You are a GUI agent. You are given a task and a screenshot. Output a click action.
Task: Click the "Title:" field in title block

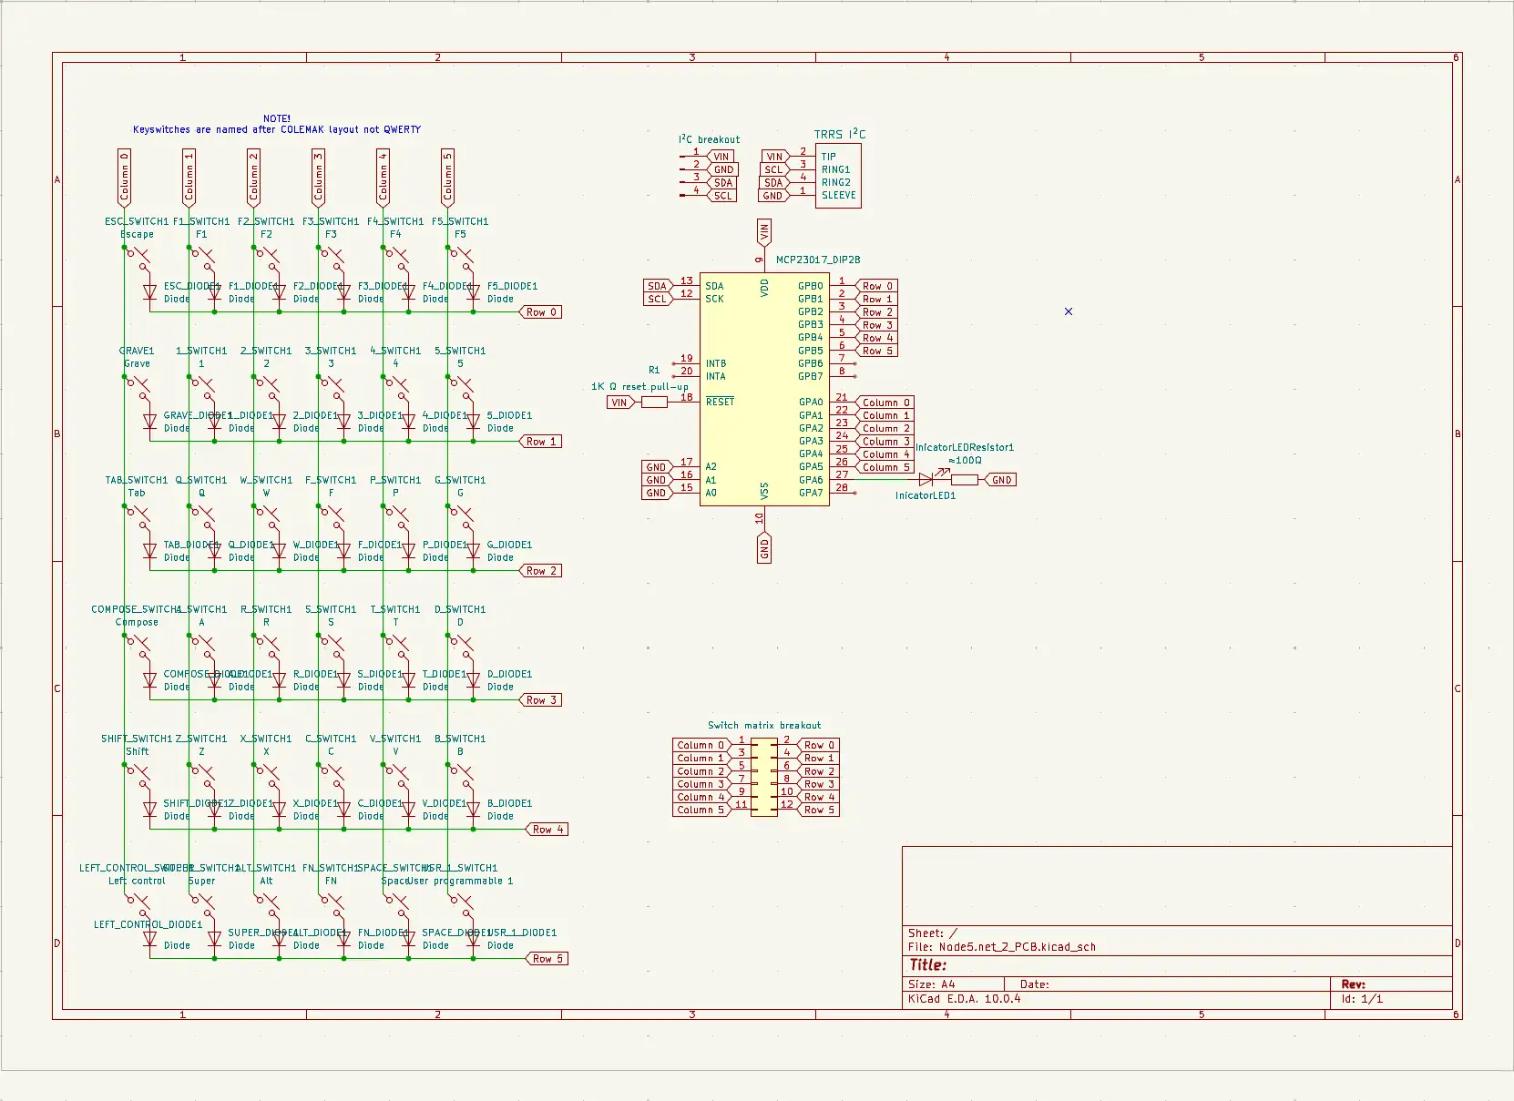(x=927, y=965)
